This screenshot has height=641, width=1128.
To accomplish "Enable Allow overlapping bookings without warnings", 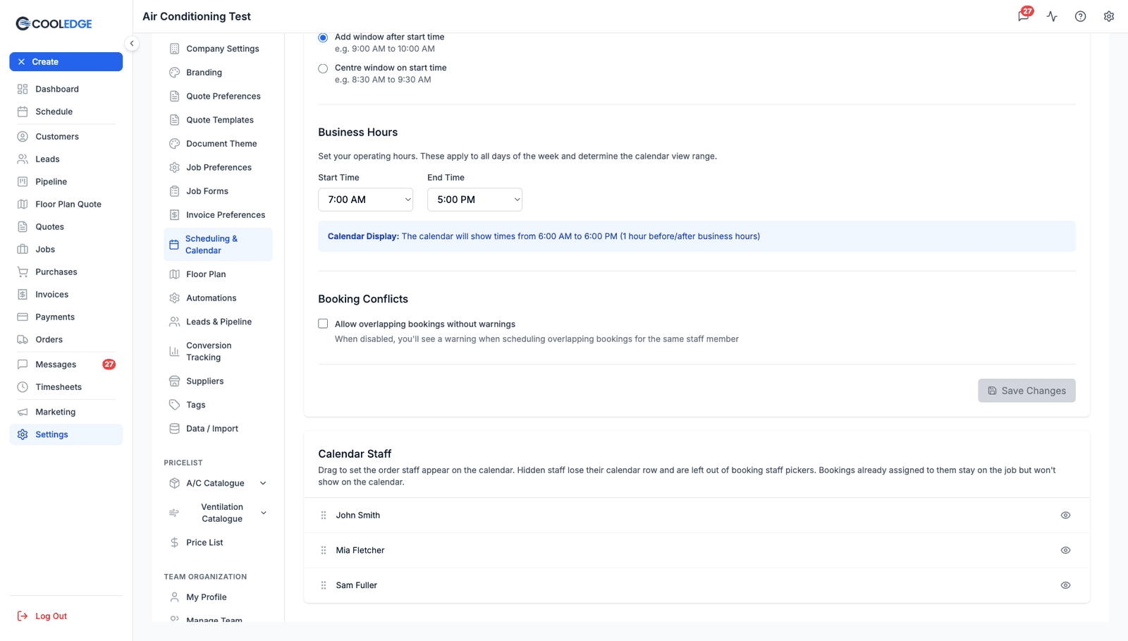I will point(323,324).
